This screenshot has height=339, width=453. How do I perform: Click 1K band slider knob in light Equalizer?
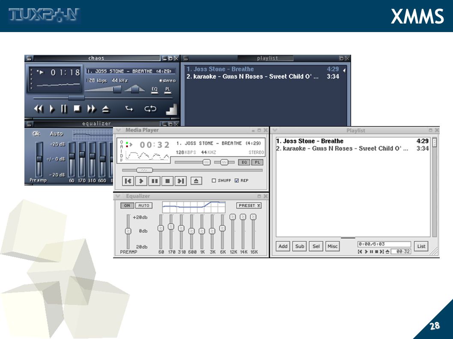coord(202,231)
